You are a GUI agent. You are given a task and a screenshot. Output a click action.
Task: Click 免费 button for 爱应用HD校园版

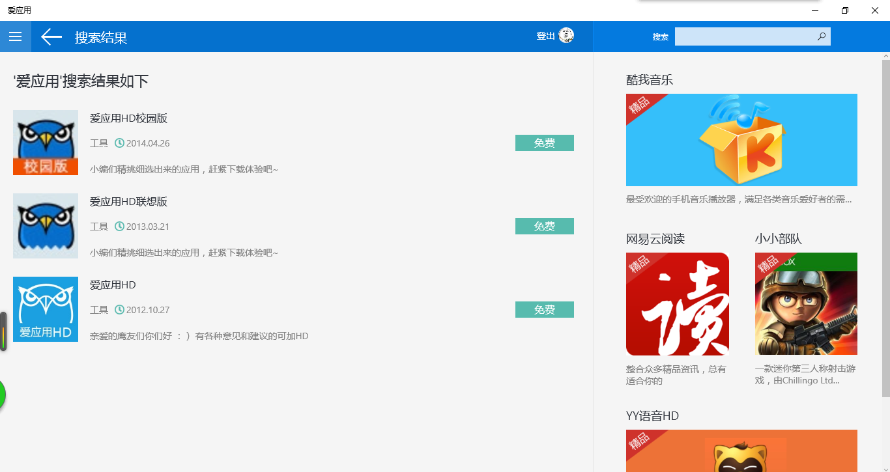click(x=545, y=143)
